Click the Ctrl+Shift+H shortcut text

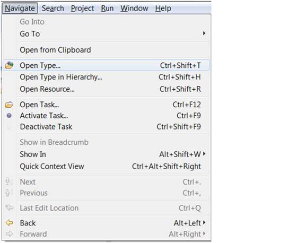(180, 77)
